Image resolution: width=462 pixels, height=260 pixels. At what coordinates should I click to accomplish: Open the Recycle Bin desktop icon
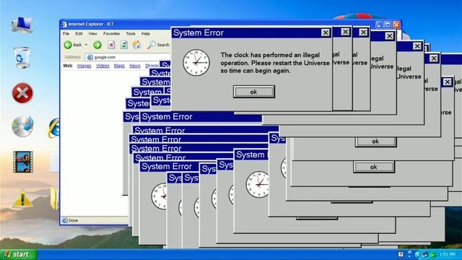click(22, 58)
